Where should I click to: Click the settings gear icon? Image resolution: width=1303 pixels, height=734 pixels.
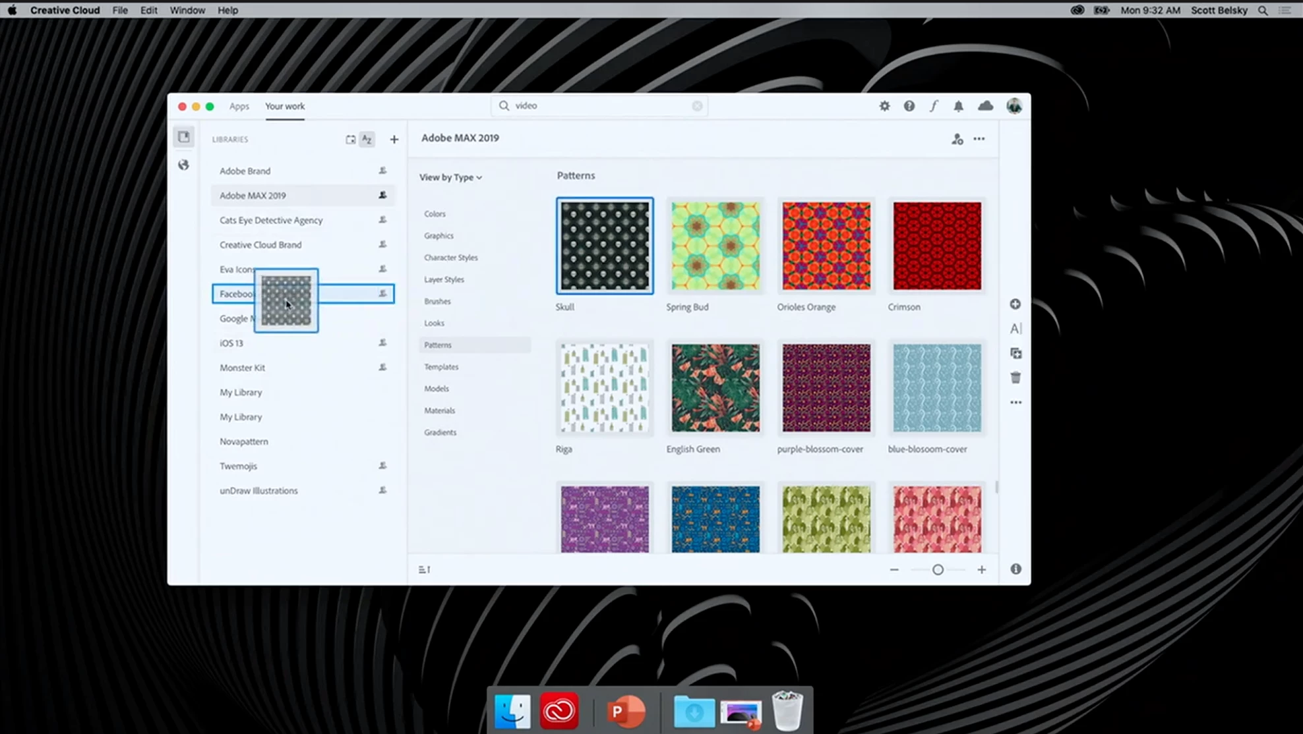884,106
